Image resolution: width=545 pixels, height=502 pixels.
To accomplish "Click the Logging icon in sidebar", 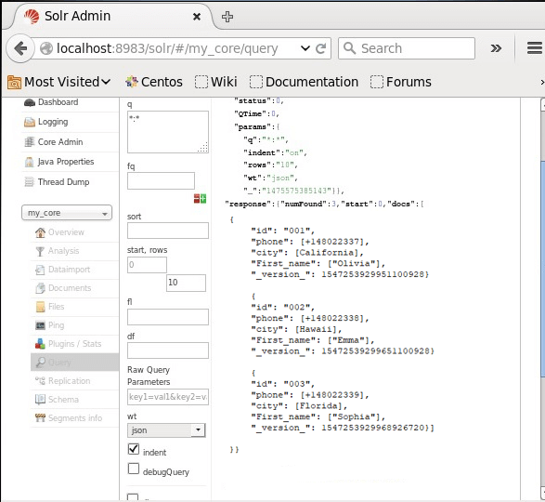I will (x=30, y=122).
